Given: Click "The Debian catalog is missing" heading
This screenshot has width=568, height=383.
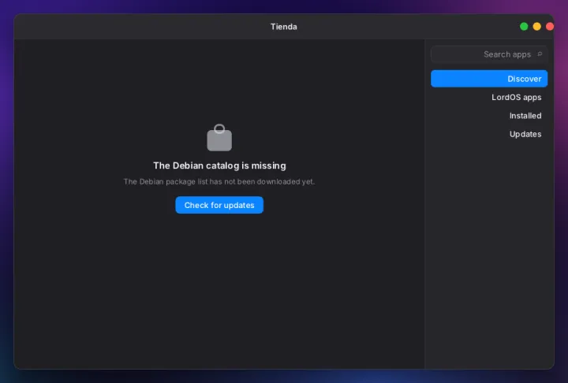Looking at the screenshot, I should click(219, 165).
